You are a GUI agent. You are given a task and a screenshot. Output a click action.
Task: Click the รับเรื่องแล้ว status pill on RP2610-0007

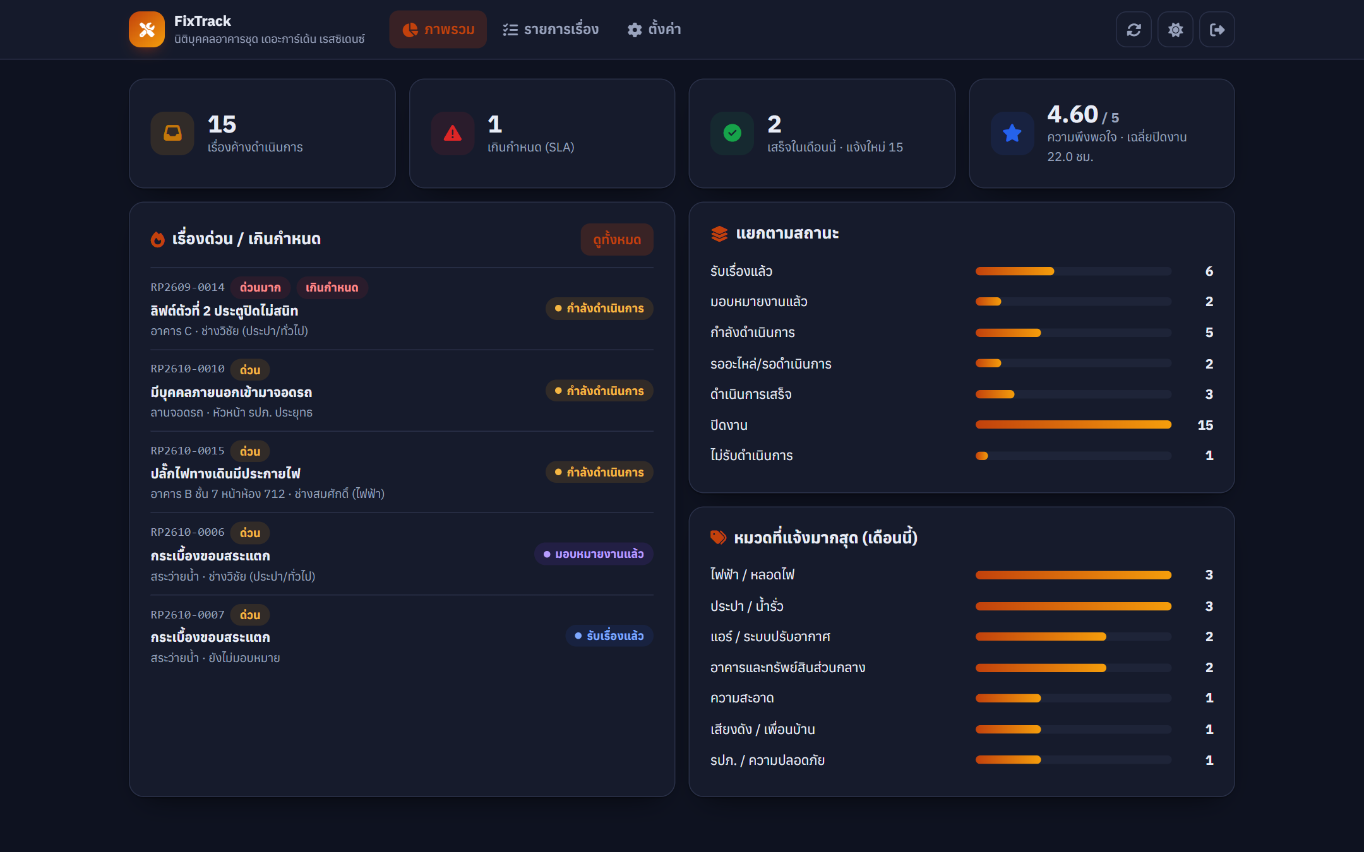pos(609,636)
